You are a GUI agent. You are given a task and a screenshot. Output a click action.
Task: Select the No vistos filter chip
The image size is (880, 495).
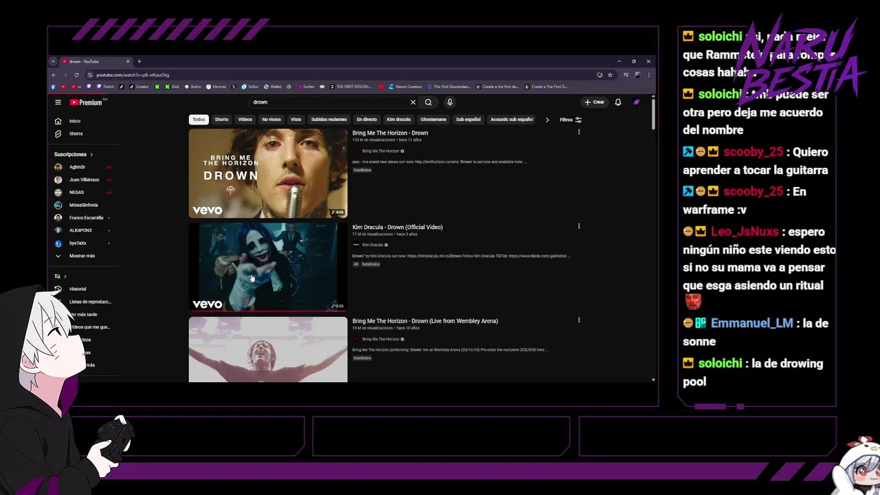(271, 120)
